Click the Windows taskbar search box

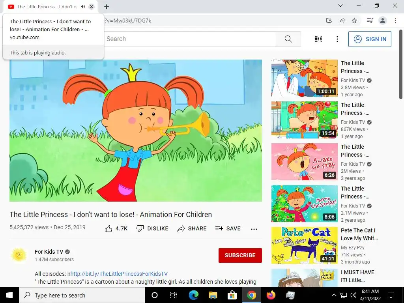pyautogui.click(x=82, y=295)
